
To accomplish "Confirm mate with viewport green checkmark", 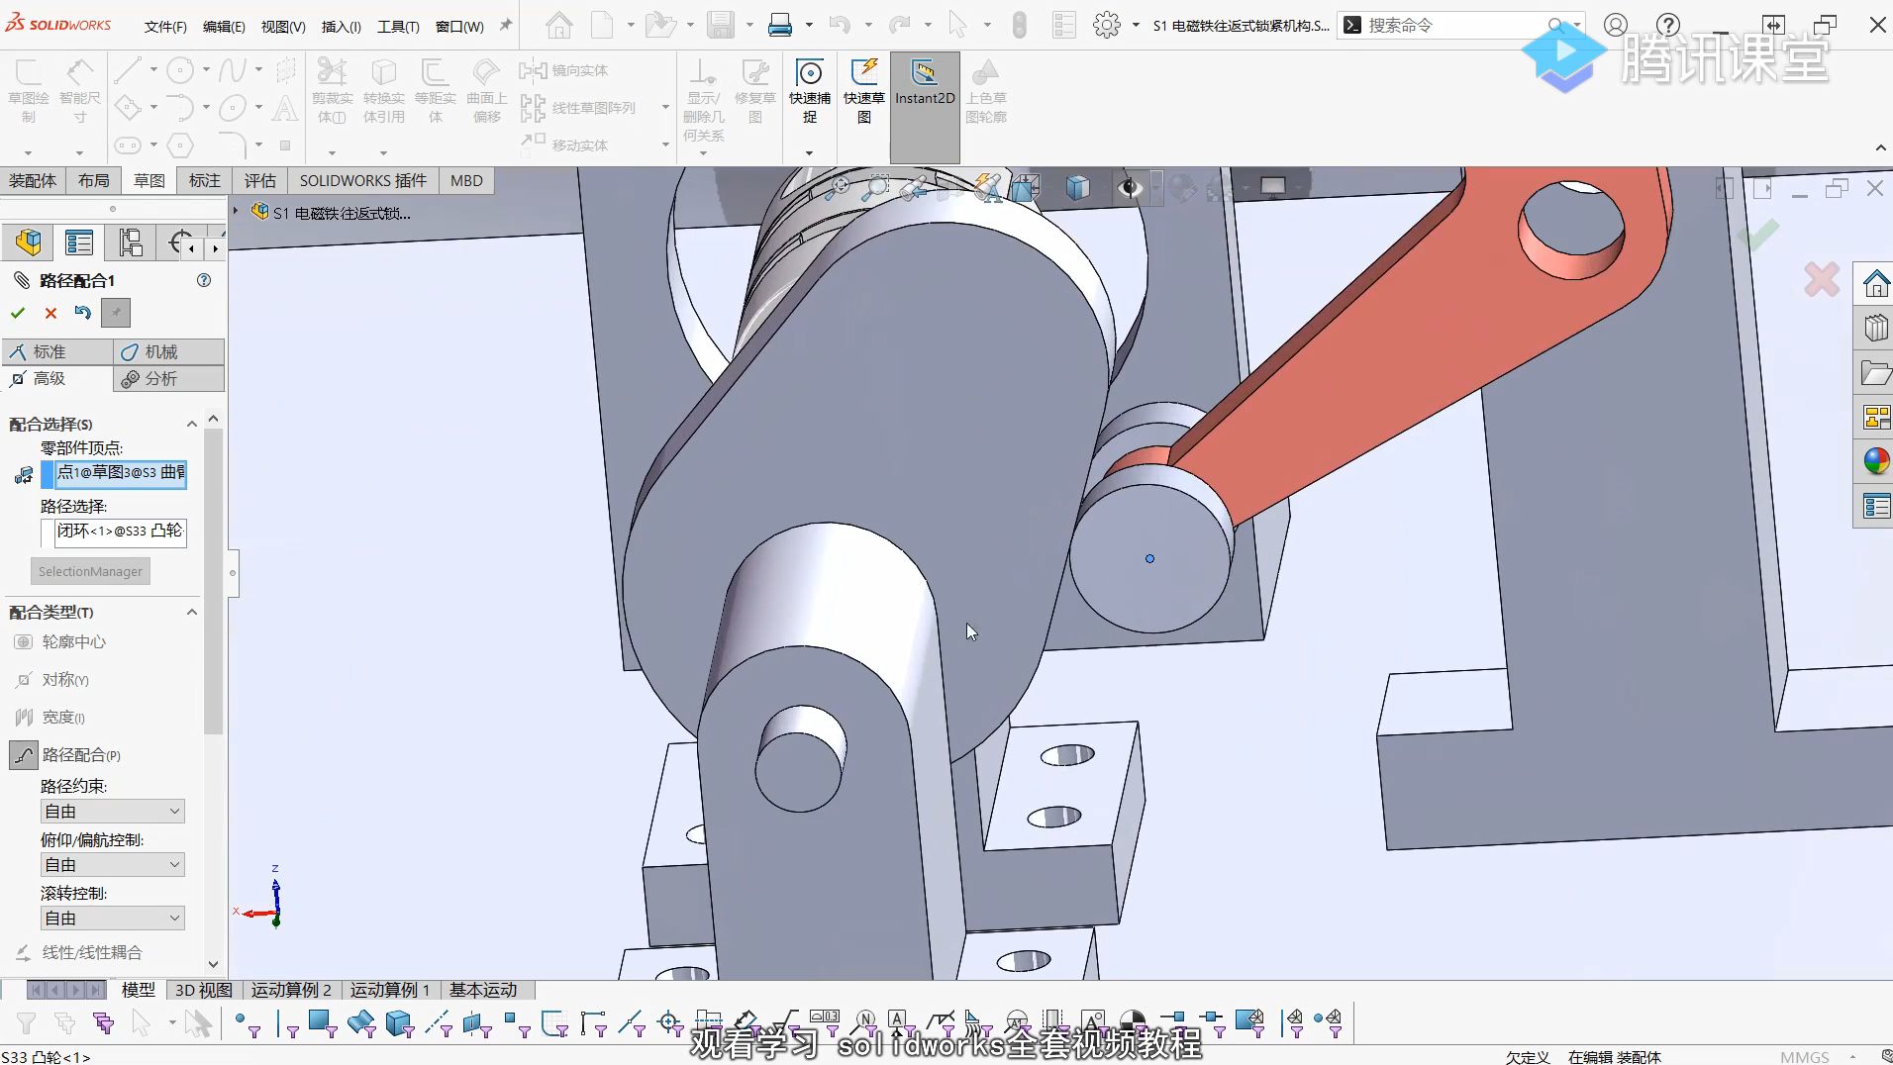I will point(1757,235).
